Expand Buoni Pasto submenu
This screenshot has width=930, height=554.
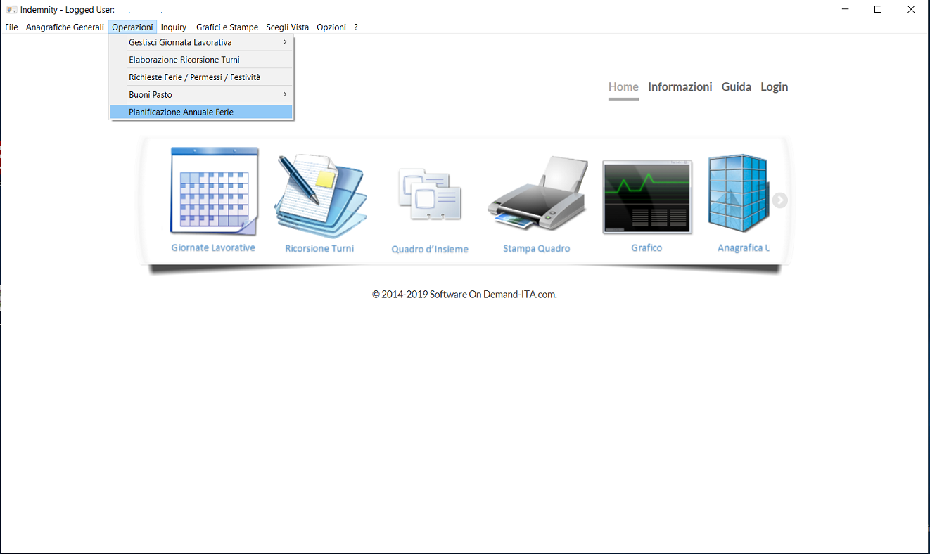200,94
